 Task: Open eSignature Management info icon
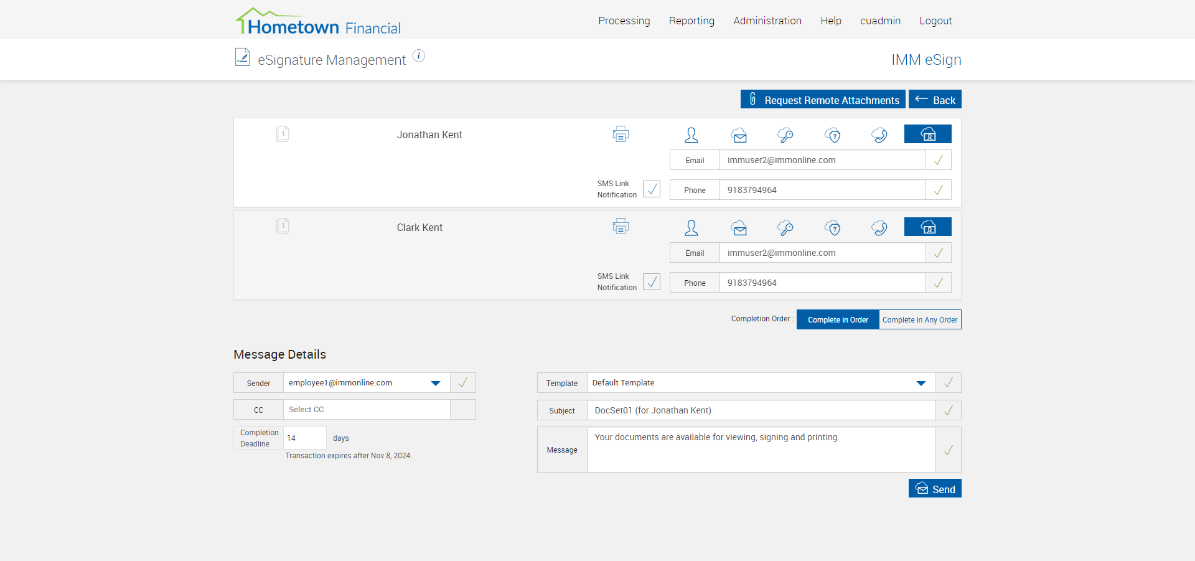click(x=419, y=56)
